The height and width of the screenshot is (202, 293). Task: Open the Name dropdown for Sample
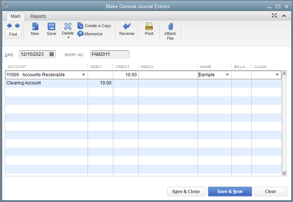click(227, 75)
